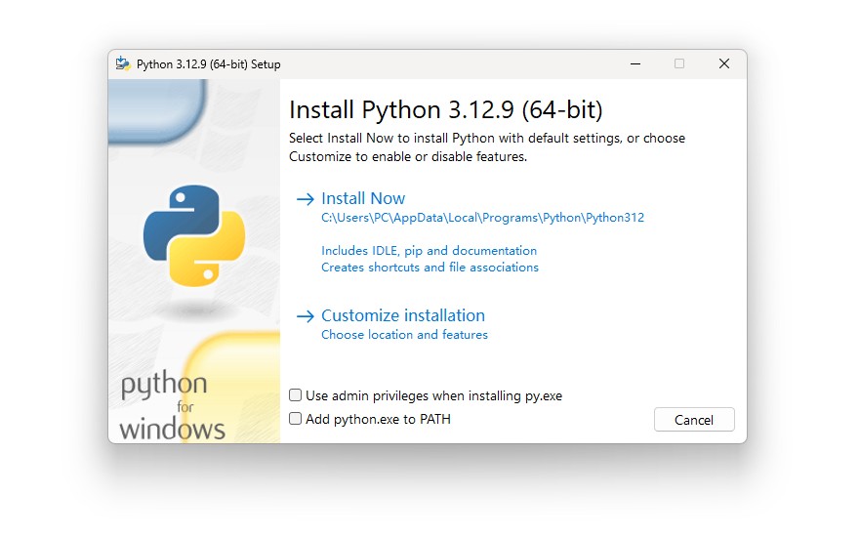Click the Customize installation arrow icon
The image size is (860, 537).
point(306,316)
